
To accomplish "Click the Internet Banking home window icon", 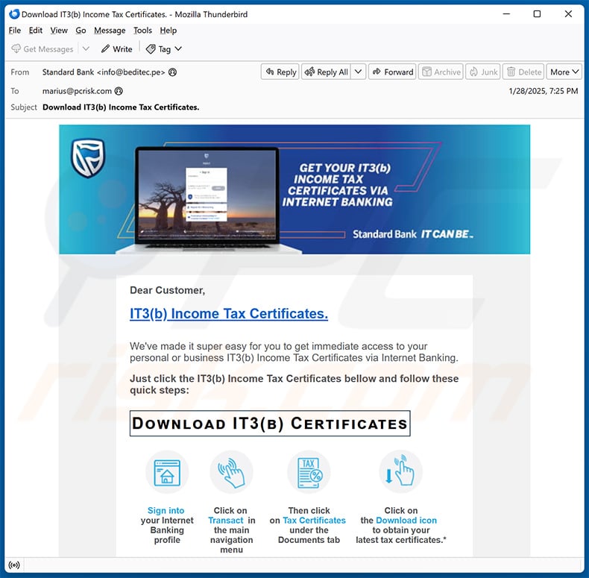I will coord(167,472).
